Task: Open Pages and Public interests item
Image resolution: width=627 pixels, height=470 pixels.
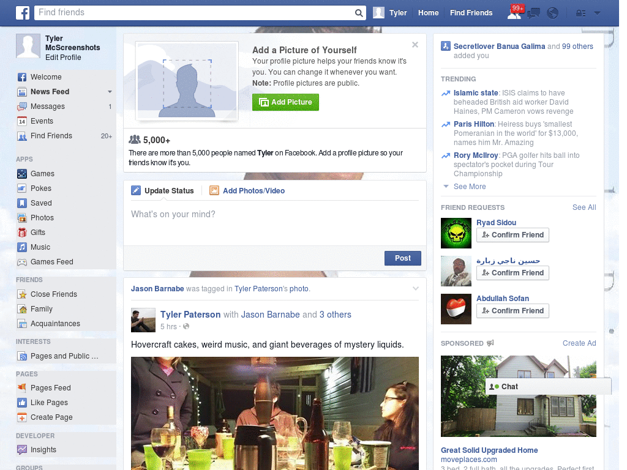Action: pos(66,356)
